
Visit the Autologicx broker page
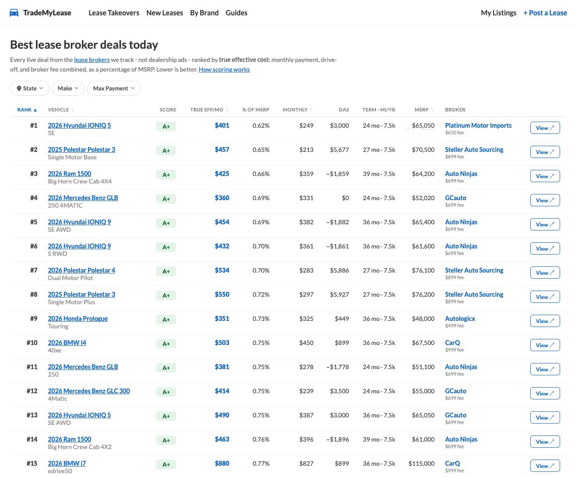(x=460, y=319)
